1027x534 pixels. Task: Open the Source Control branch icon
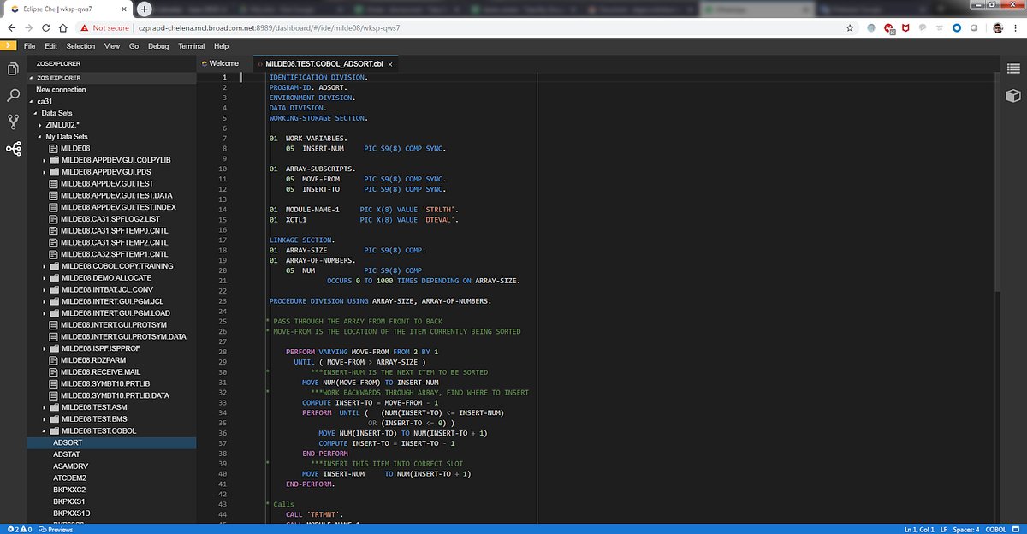pyautogui.click(x=13, y=122)
